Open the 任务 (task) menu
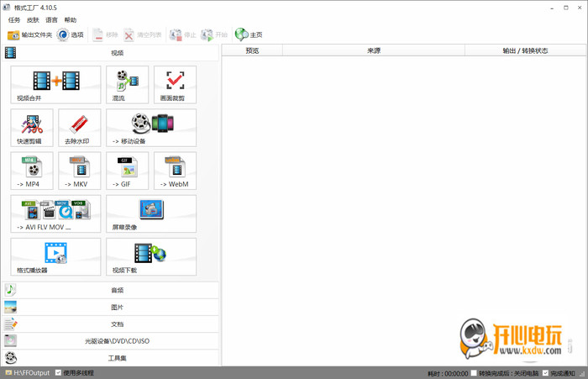This screenshot has height=379, width=588. pyautogui.click(x=14, y=19)
